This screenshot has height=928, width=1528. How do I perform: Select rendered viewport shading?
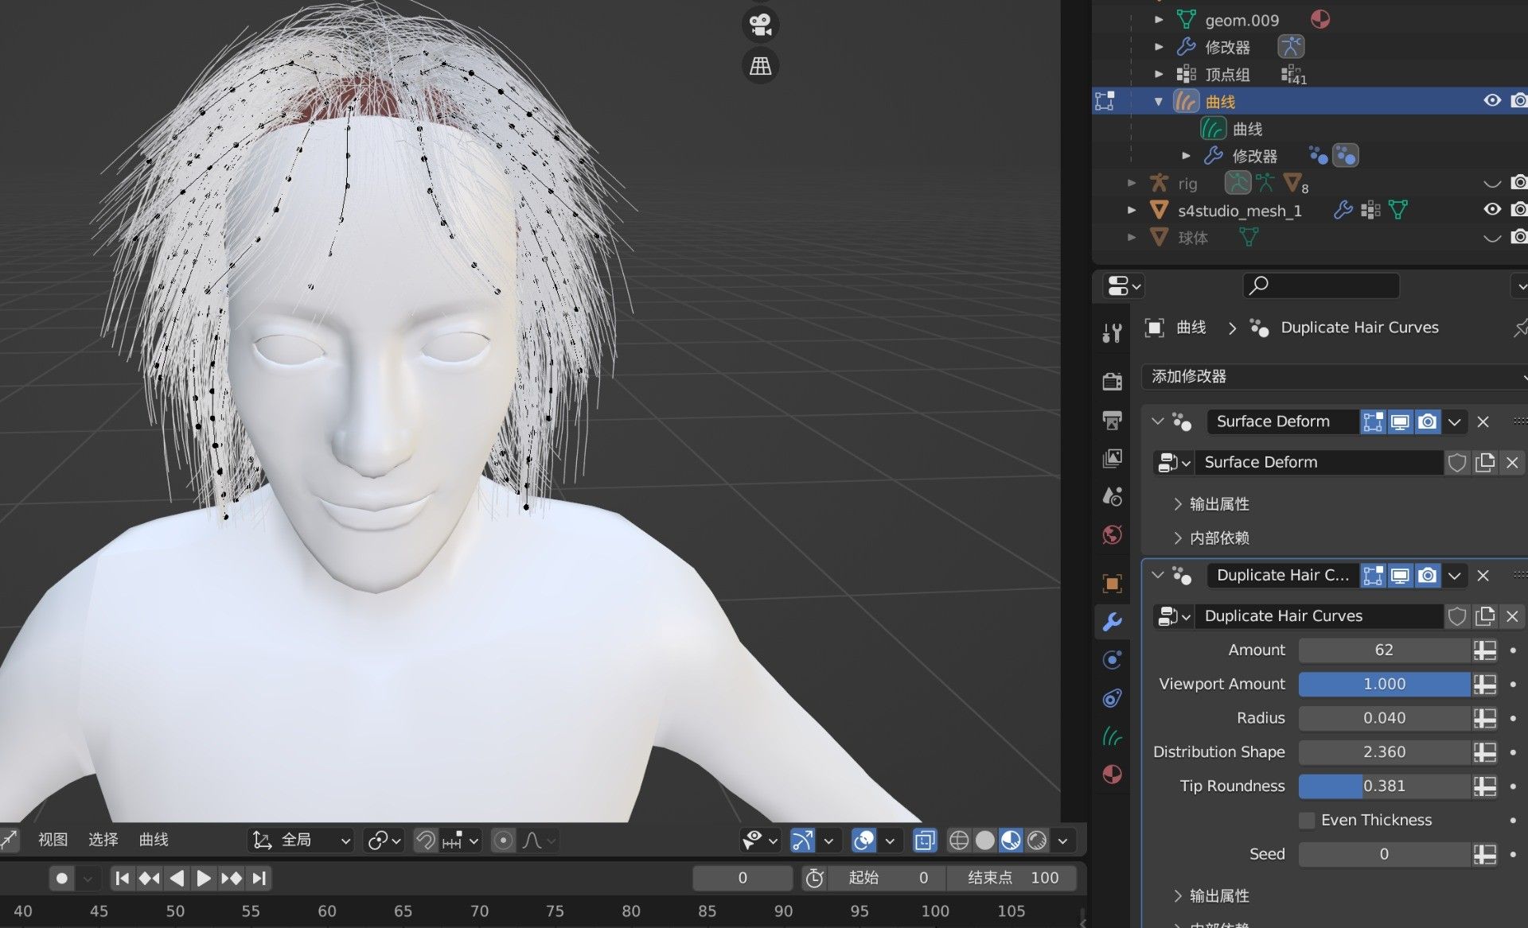[1037, 840]
